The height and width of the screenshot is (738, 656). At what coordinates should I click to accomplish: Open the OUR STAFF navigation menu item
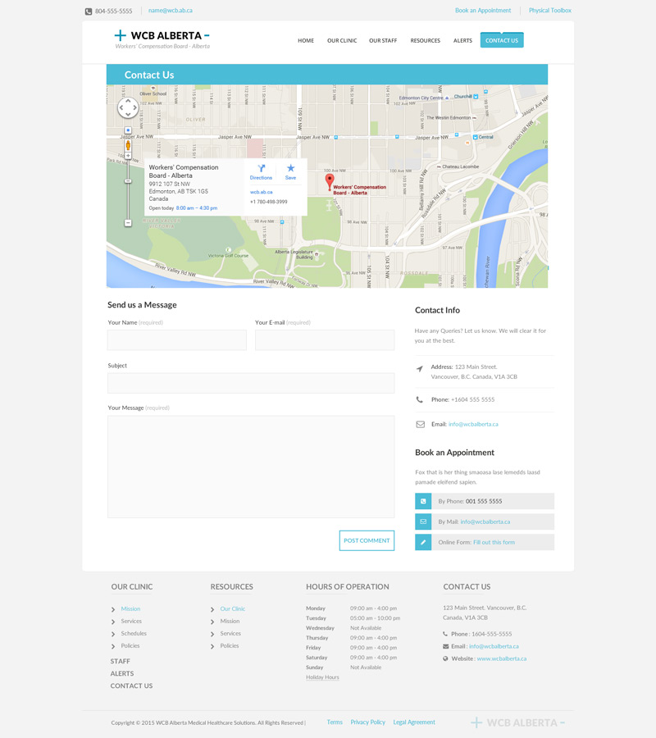pyautogui.click(x=383, y=40)
